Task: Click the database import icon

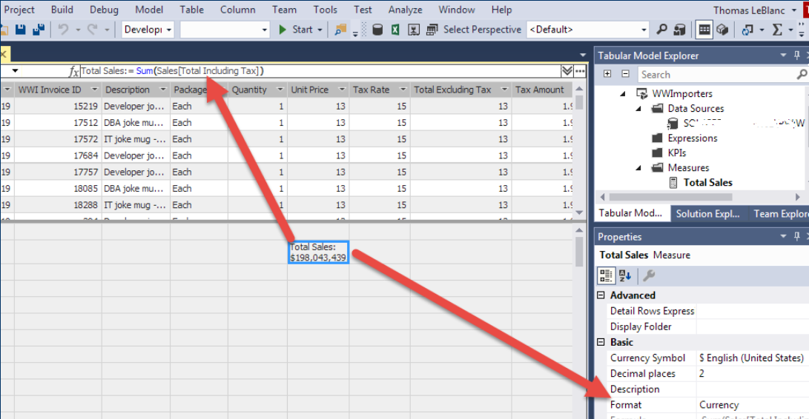Action: pyautogui.click(x=377, y=30)
